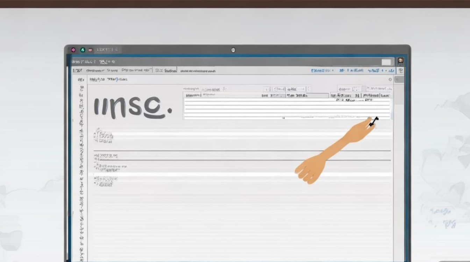Click the black arrow marker at table's bottom-right
Screen dimensions: 470x262
pos(374,121)
